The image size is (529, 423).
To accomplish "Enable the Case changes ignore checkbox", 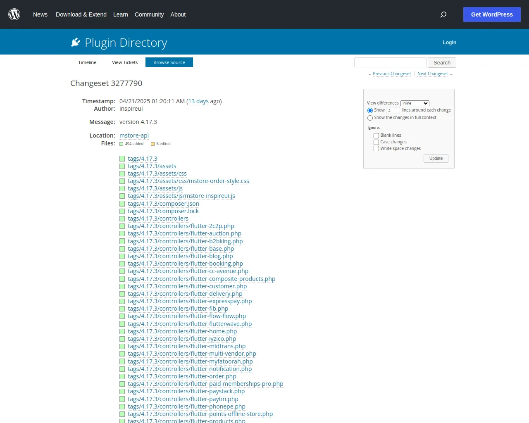I will pos(376,142).
